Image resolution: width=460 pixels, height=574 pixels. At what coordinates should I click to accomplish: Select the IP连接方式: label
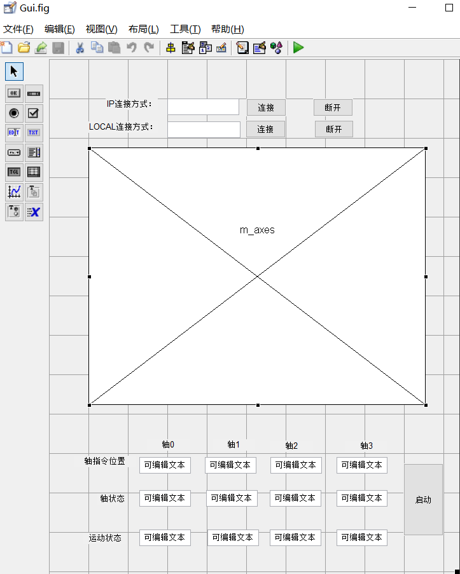[x=129, y=104]
